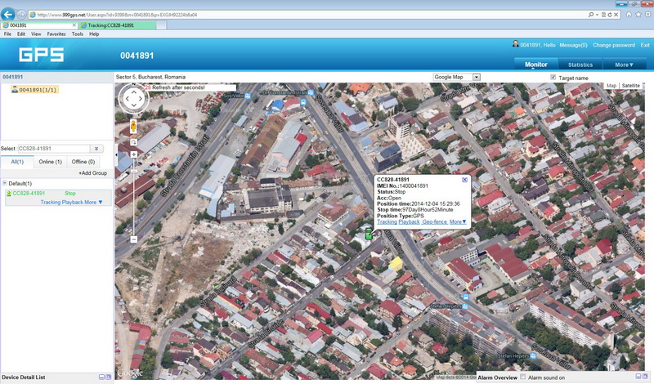Click the map zoom out minus button
Screen dimensions: 654x384
pyautogui.click(x=133, y=239)
